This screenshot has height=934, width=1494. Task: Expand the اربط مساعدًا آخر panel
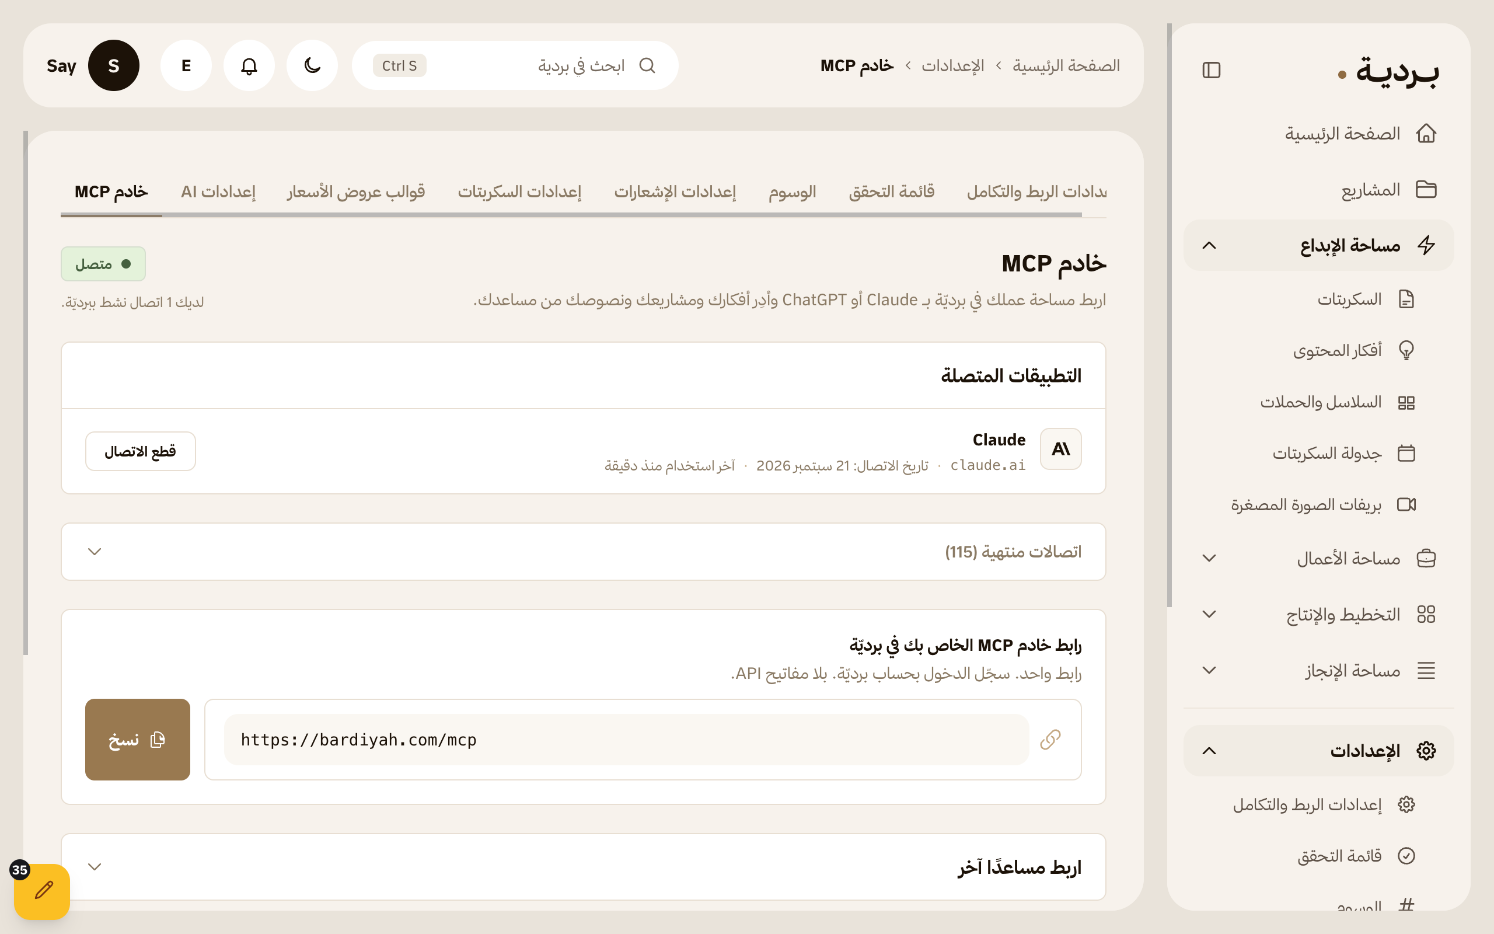click(584, 867)
